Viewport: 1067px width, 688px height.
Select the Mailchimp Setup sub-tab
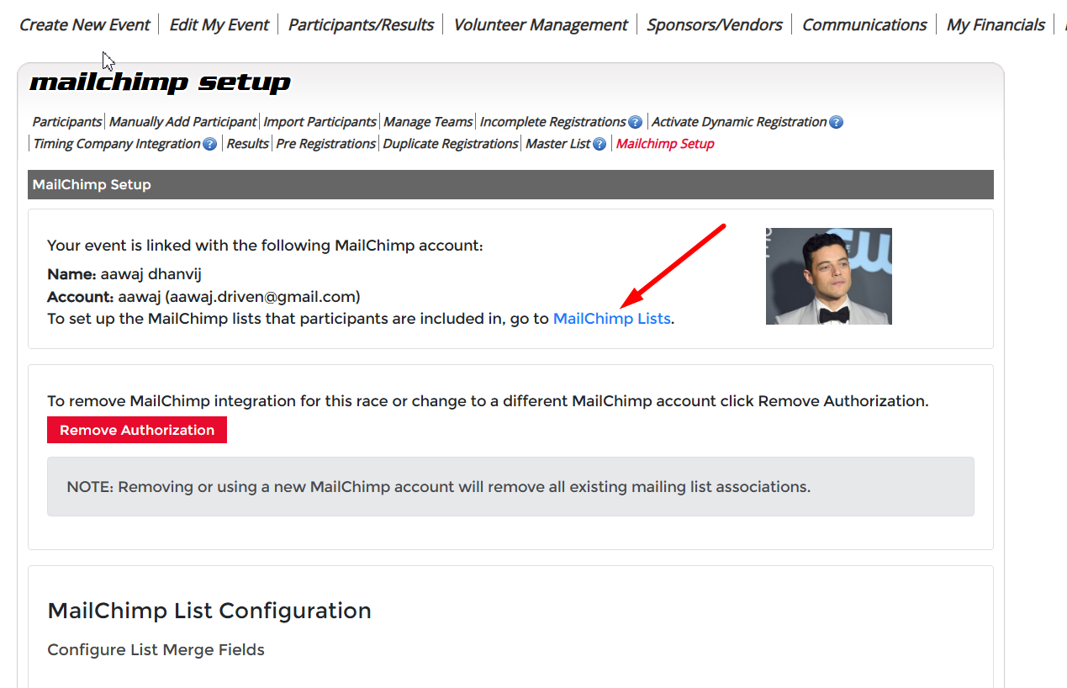665,144
